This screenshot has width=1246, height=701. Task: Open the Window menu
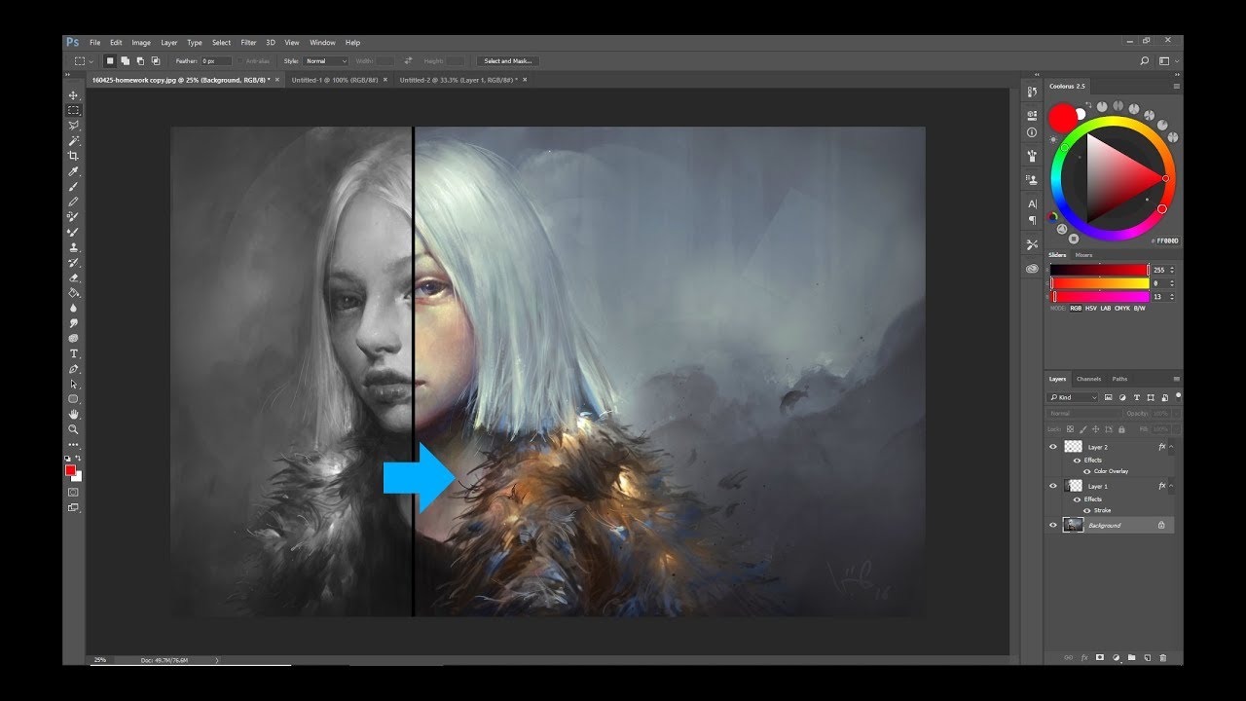pos(322,43)
